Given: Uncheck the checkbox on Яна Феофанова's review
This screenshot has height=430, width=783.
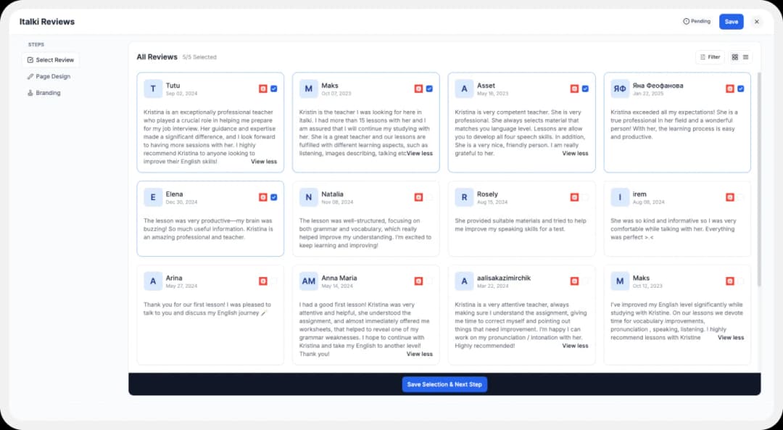Looking at the screenshot, I should coord(741,88).
